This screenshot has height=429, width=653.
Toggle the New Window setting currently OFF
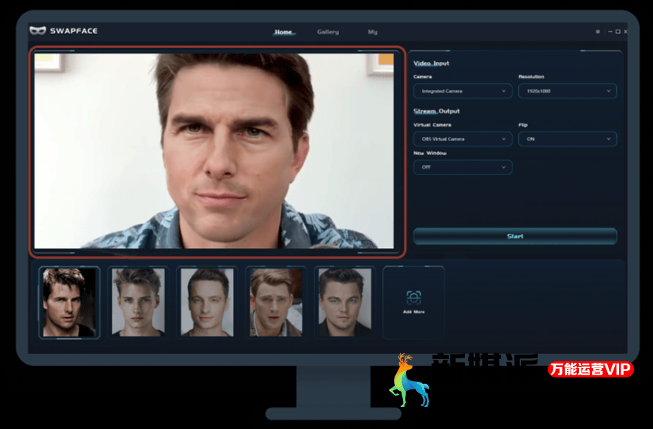(462, 168)
